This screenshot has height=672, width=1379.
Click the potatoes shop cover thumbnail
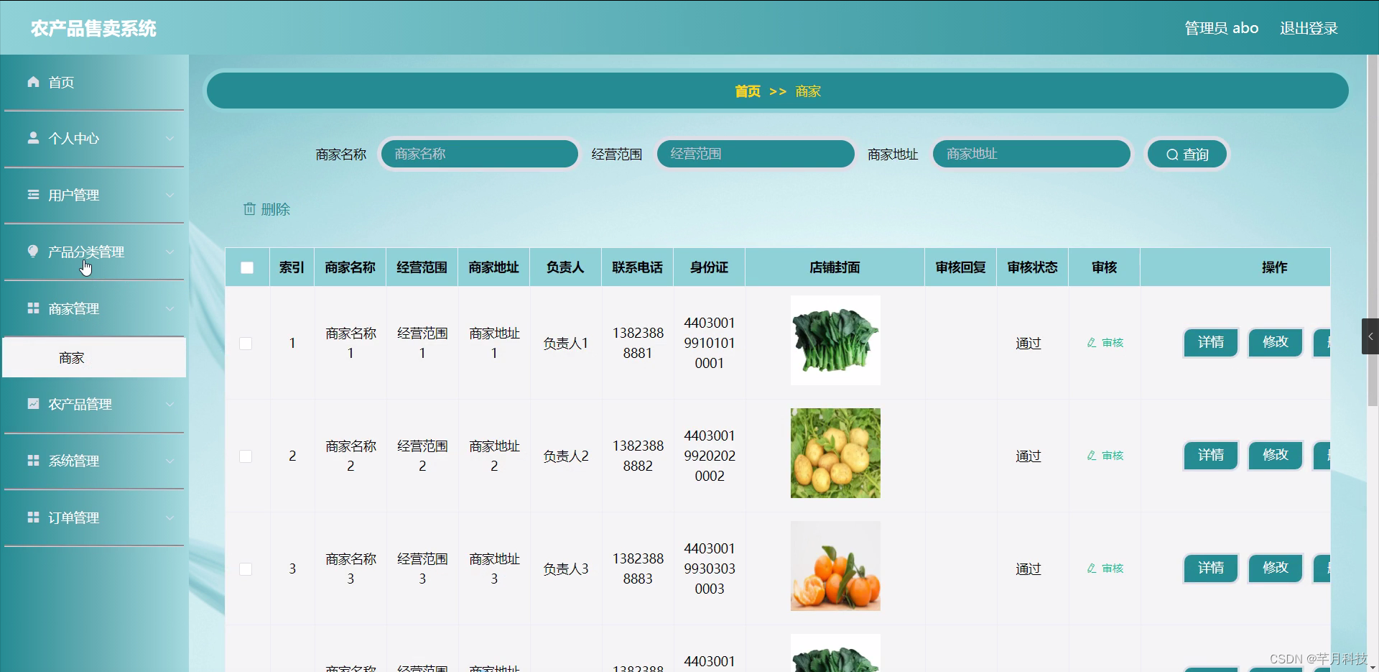tap(835, 453)
